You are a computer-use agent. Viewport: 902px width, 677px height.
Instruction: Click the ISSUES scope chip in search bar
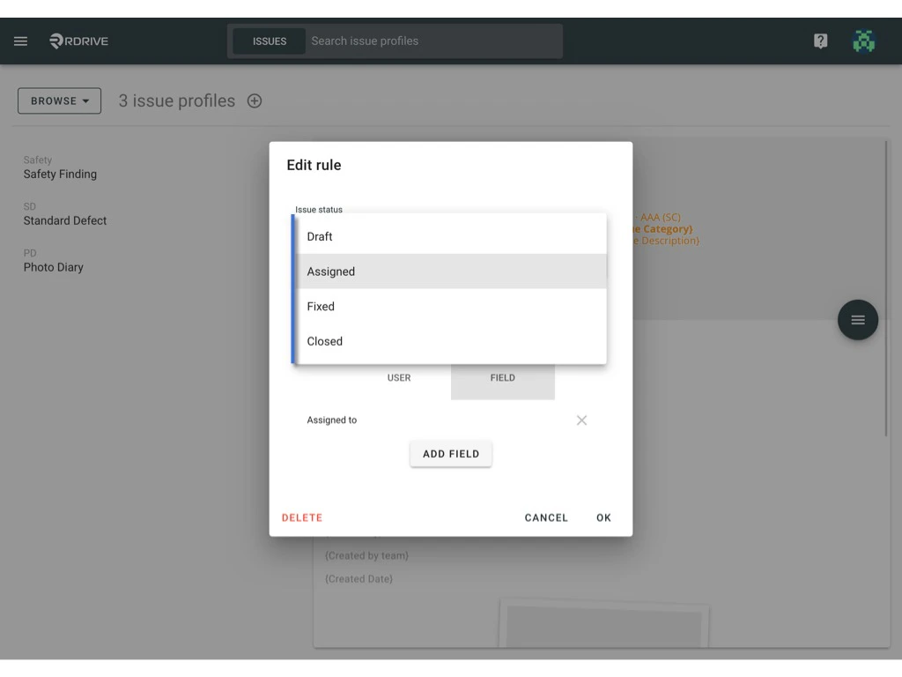pos(268,41)
